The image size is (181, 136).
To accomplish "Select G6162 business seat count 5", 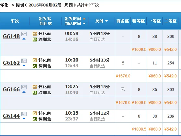I will coord(123,63).
